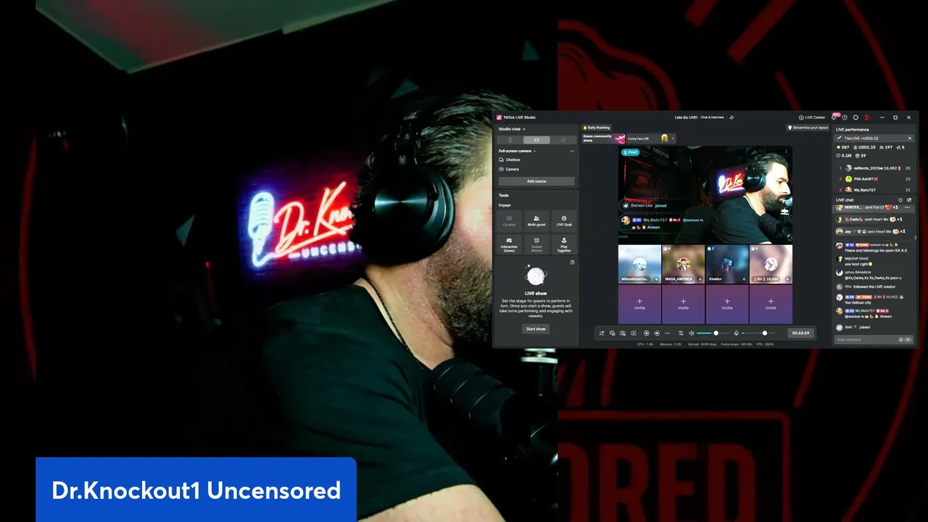Open more options in bottom toolbar
This screenshot has width=928, height=522.
point(666,333)
